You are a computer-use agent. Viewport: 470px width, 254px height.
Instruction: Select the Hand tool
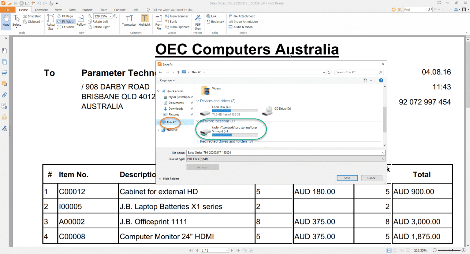(x=6, y=21)
